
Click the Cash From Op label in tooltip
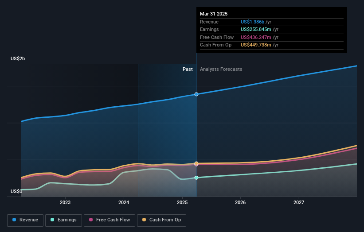(215, 45)
